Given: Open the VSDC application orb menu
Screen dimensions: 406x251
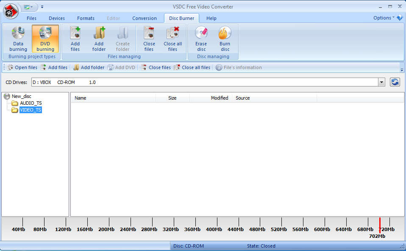Looking at the screenshot, I should [10, 11].
